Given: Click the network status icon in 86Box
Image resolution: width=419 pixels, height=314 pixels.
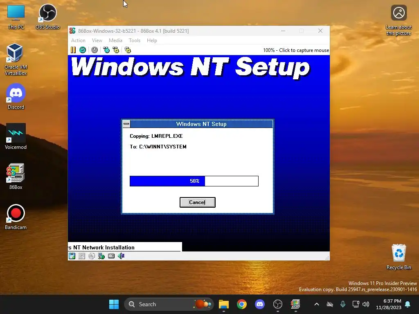Looking at the screenshot, I should pyautogui.click(x=101, y=256).
